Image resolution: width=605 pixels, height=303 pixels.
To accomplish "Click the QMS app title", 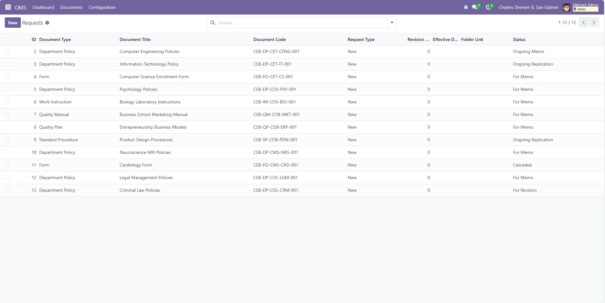I will (21, 7).
